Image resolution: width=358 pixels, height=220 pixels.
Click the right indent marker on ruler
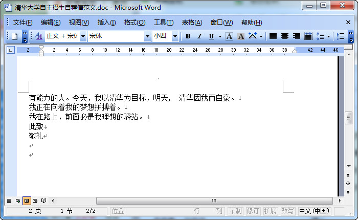point(295,51)
